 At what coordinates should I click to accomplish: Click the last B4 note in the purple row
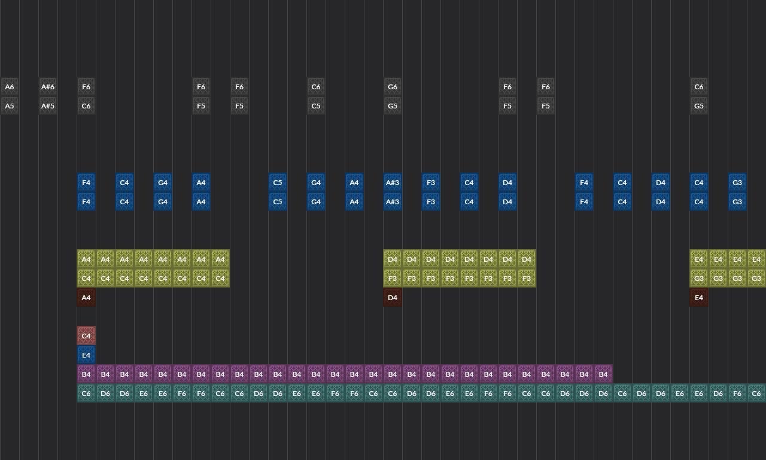[x=603, y=374]
